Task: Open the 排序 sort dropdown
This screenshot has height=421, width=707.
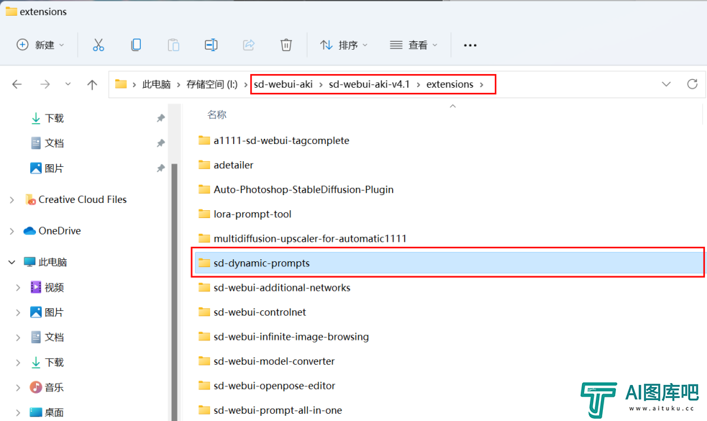Action: [x=344, y=45]
